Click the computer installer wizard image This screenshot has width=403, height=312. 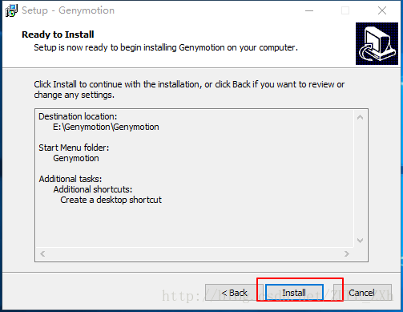click(377, 43)
